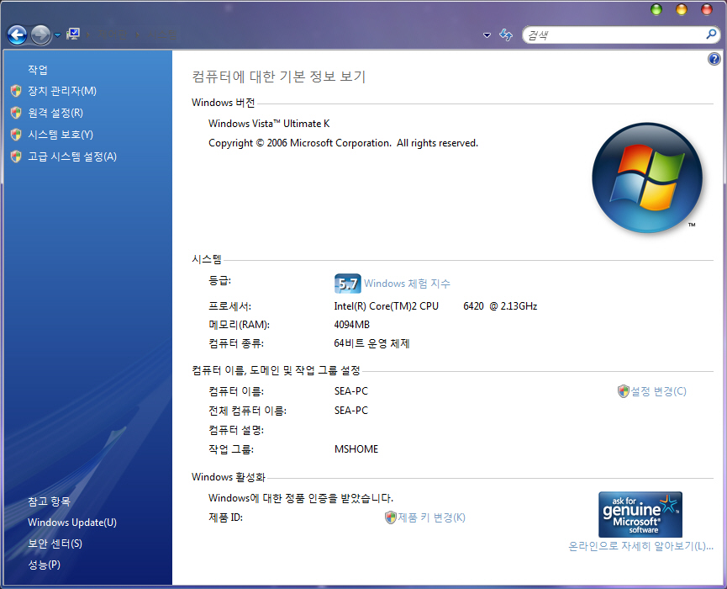Viewport: 727px width, 589px height.
Task: Click the processor value 'Intel(R) Core(TM)2 CPU 6420 @ 2.13GHz'
Action: coord(436,306)
